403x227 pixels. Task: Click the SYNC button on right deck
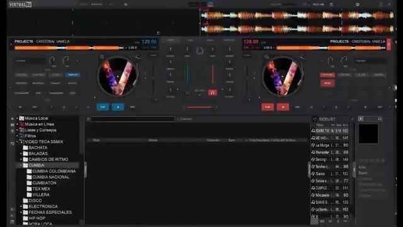(298, 107)
